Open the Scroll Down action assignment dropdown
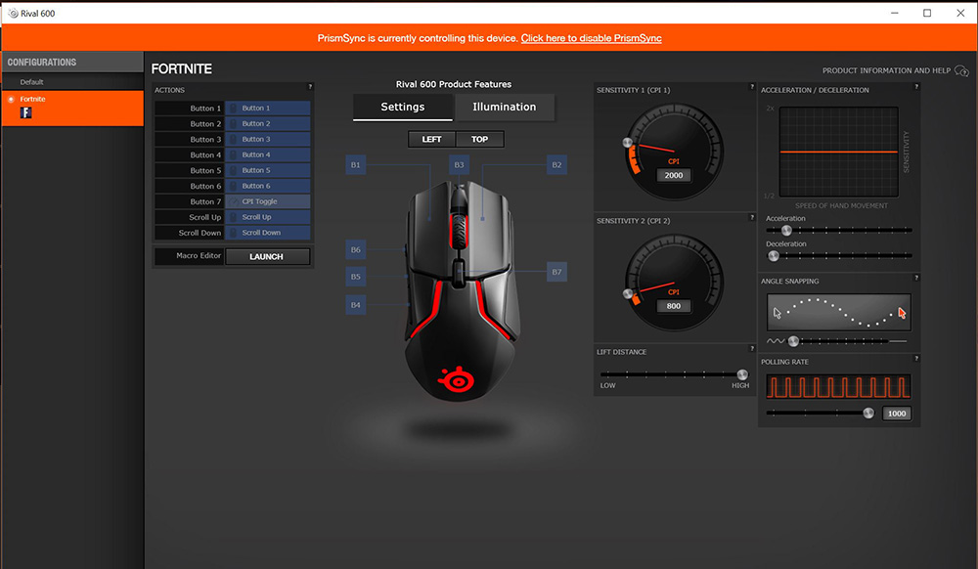The image size is (978, 569). (x=268, y=233)
